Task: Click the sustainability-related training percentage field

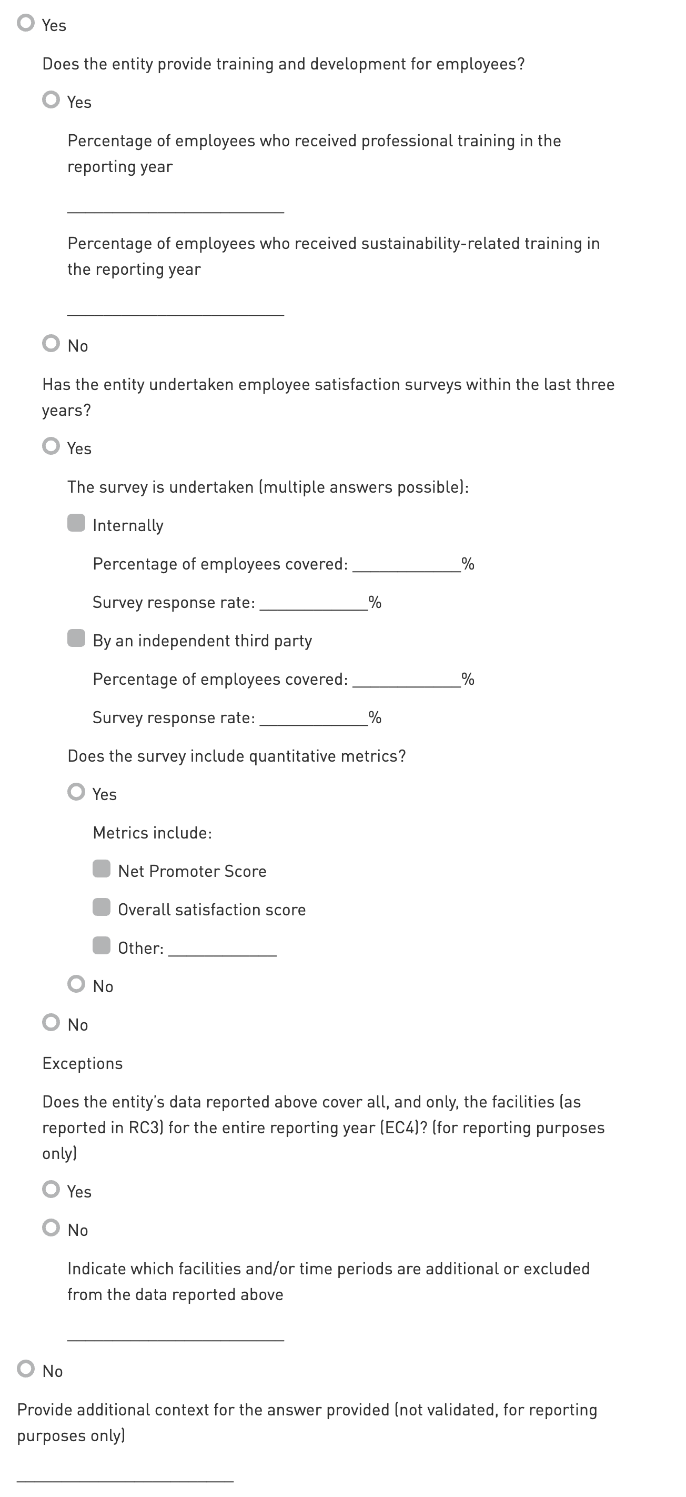Action: 175,308
